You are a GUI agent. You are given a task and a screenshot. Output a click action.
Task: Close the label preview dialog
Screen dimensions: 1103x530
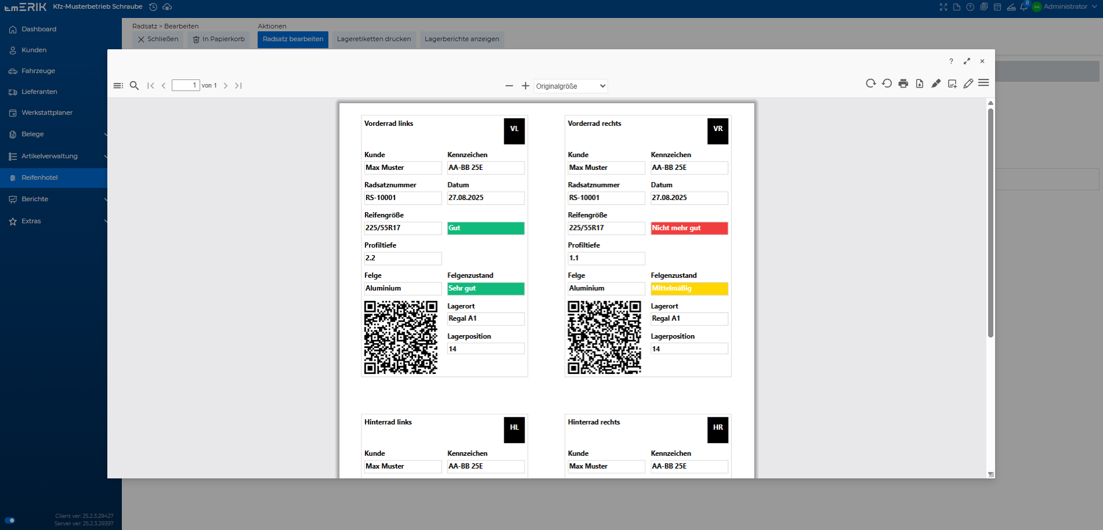pos(982,61)
